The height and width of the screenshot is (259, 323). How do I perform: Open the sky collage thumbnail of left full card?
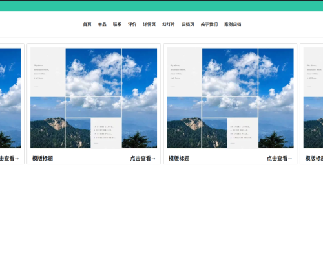point(94,98)
